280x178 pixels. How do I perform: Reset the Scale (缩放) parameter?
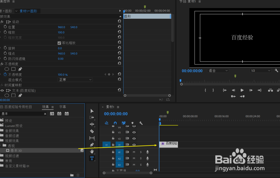[120, 32]
